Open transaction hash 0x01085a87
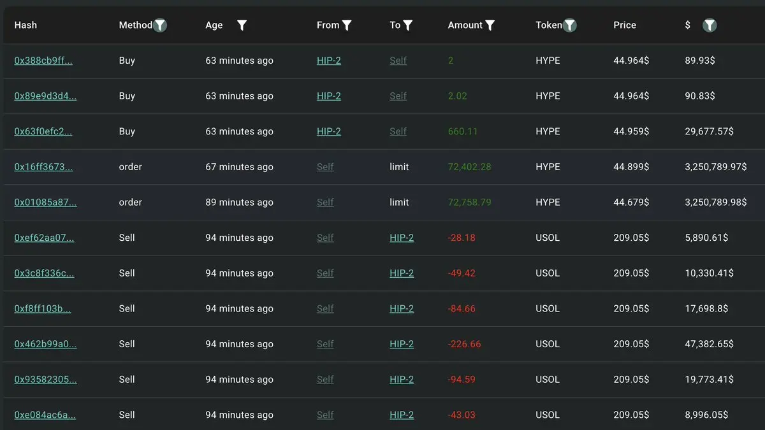 pyautogui.click(x=45, y=203)
